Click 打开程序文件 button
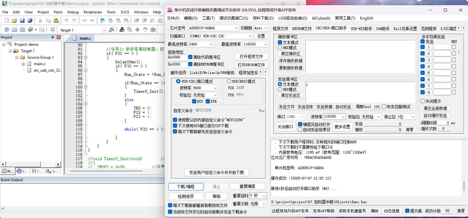 click(x=251, y=56)
